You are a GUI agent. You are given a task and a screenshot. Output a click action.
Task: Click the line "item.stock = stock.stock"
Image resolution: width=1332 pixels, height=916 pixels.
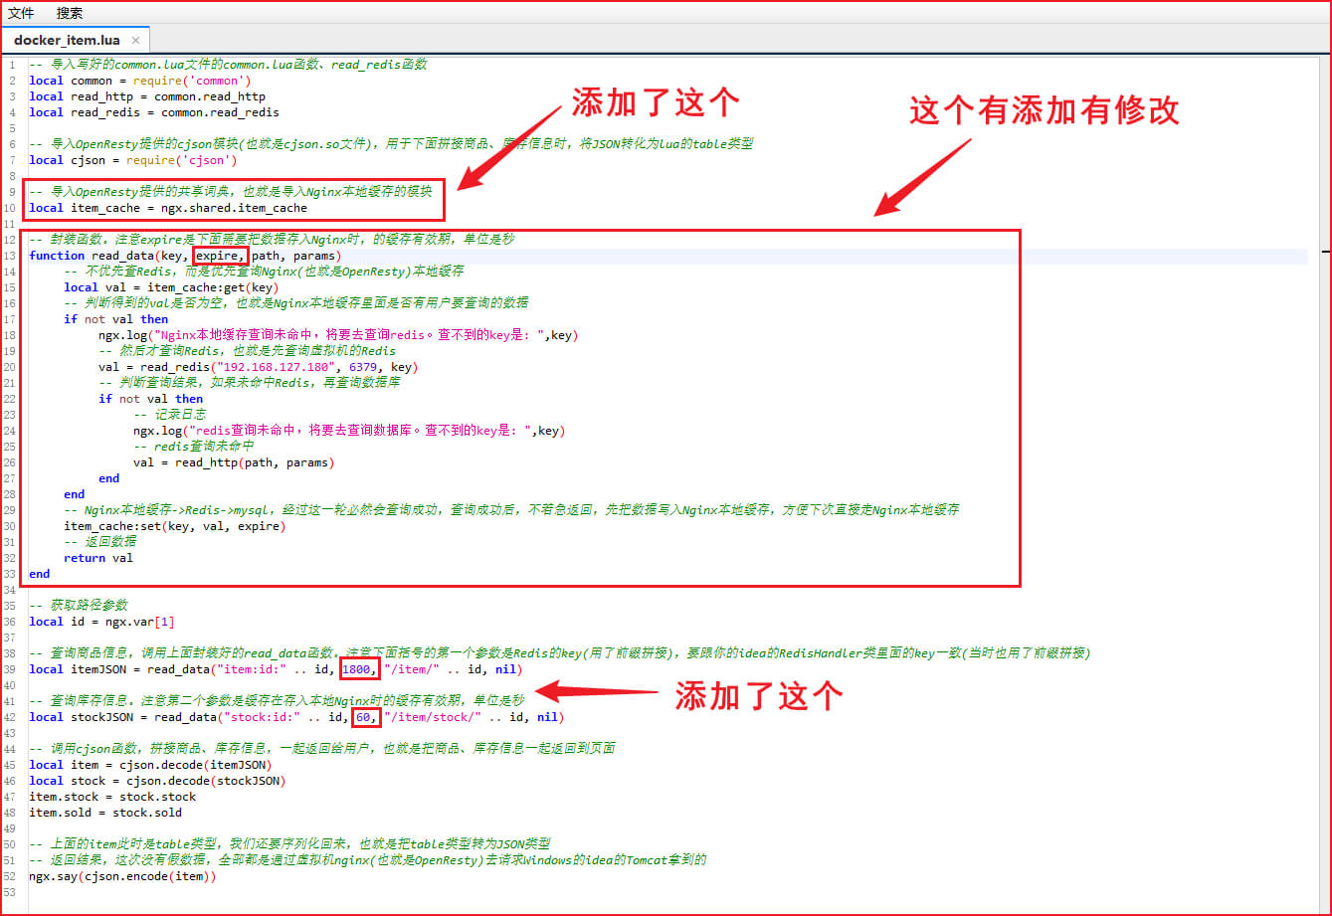coord(112,797)
